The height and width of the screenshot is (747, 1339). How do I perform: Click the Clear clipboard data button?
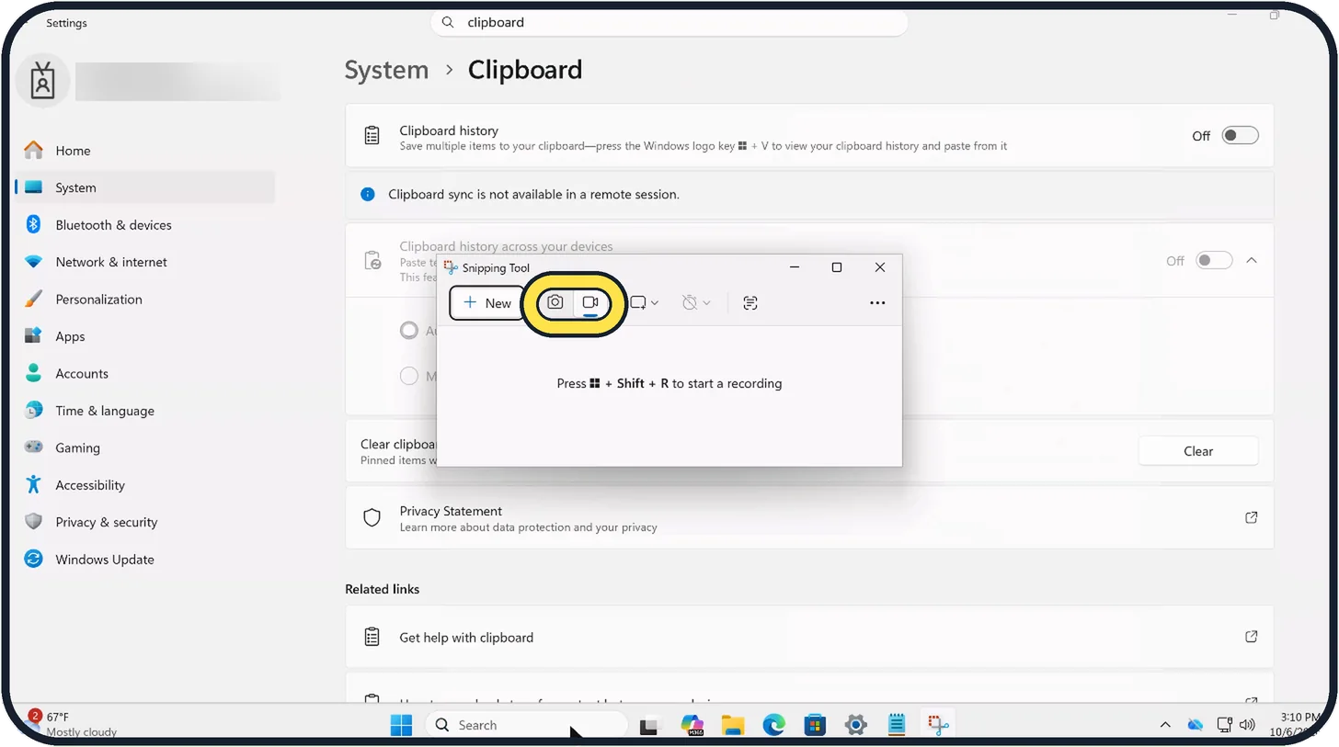tap(1198, 451)
